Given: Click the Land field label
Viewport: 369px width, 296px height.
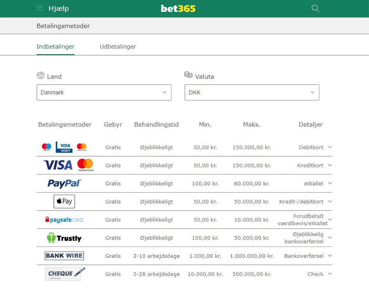Looking at the screenshot, I should pyautogui.click(x=54, y=76).
